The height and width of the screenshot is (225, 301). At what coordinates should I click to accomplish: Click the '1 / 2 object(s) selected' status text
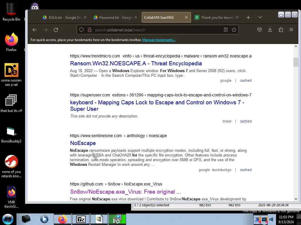click(151, 205)
